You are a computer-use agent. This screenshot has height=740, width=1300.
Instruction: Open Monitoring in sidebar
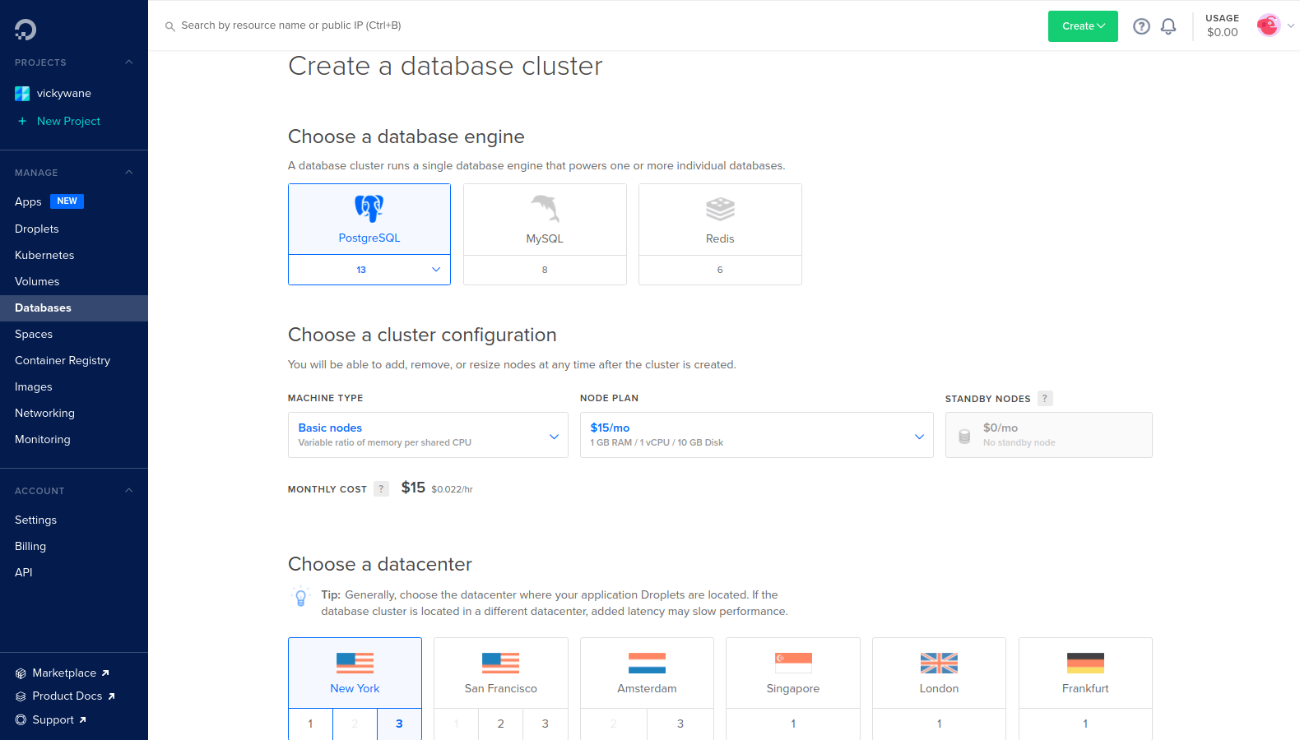pyautogui.click(x=43, y=439)
